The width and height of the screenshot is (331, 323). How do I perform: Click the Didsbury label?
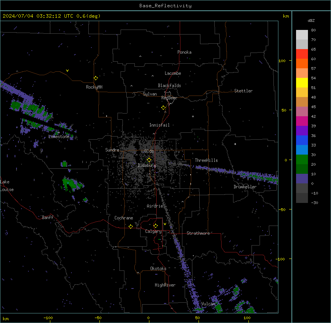pos(147,165)
